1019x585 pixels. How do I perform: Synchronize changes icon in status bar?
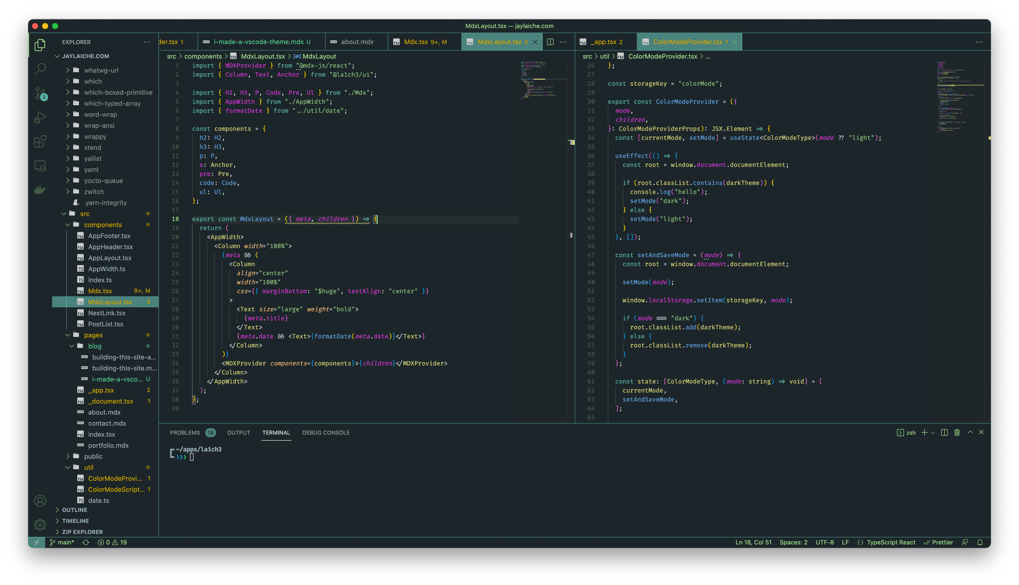86,542
